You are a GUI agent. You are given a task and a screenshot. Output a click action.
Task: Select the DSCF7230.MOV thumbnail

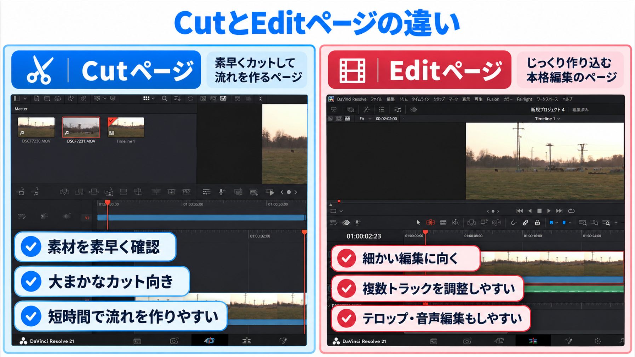[x=36, y=127]
